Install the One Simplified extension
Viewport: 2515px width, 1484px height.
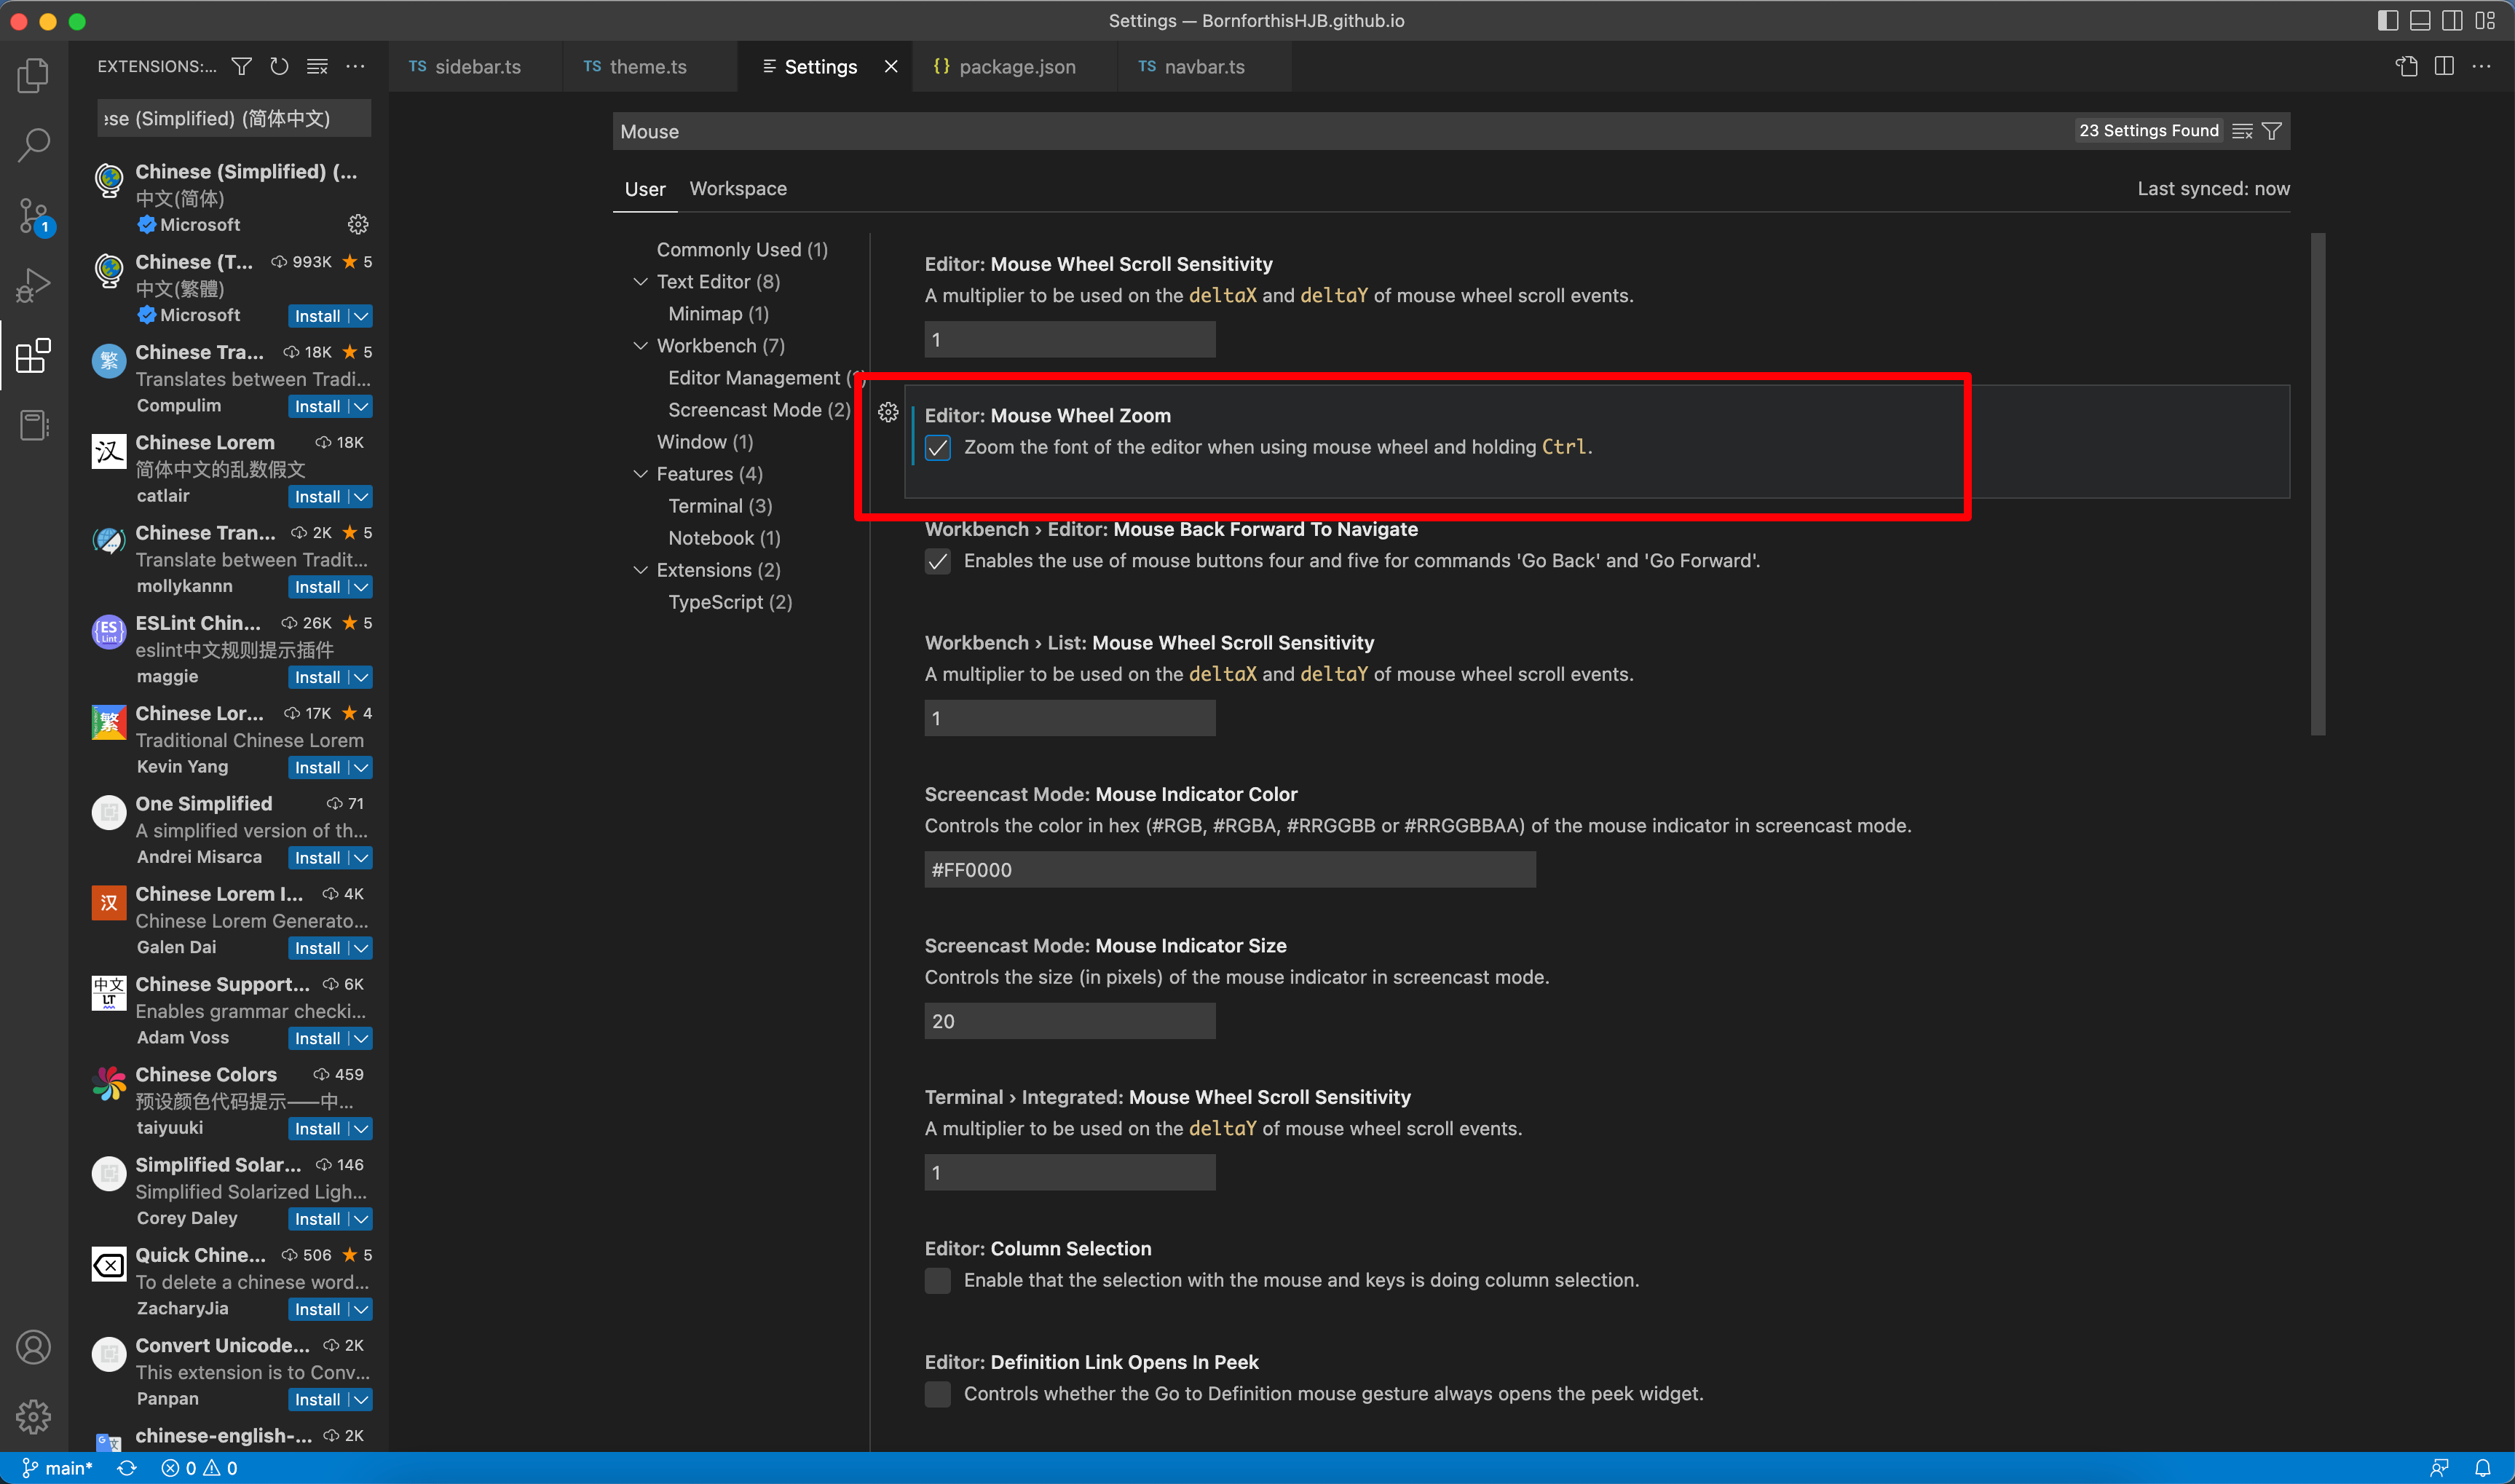coord(317,858)
